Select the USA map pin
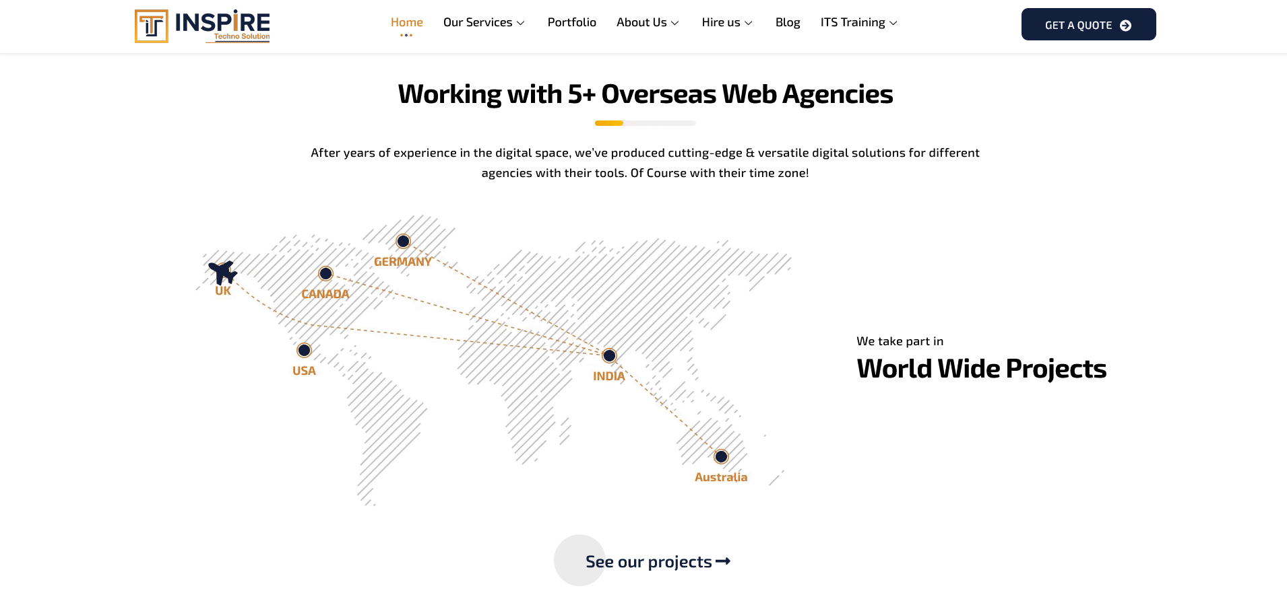Viewport: 1287px width, 603px height. [304, 350]
